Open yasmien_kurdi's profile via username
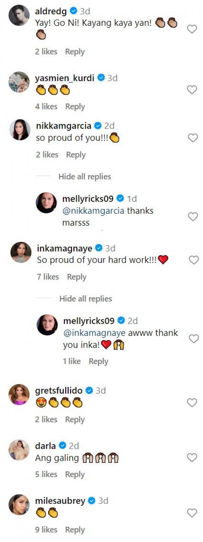Viewport: 203px width, 542px height. click(x=65, y=78)
